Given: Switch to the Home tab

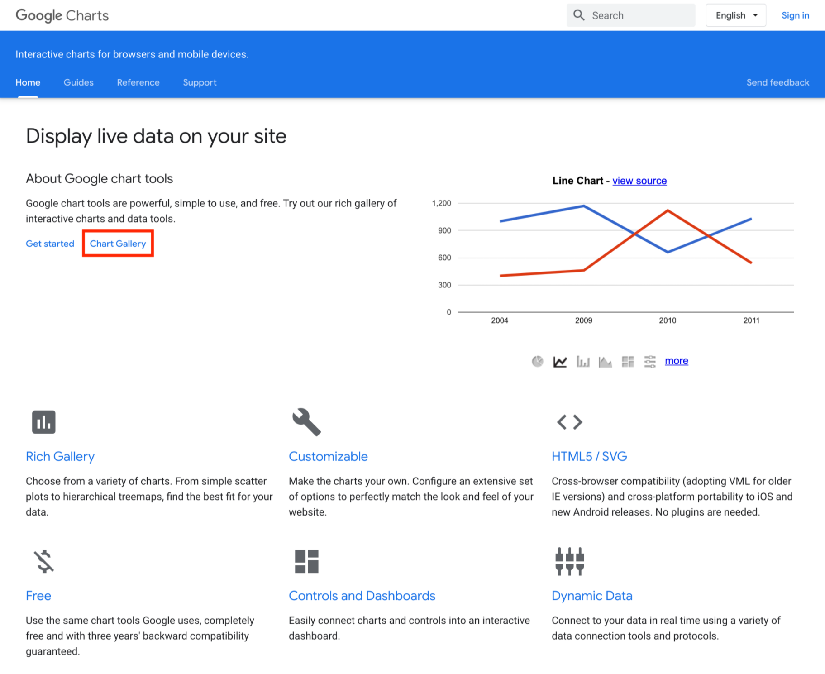Looking at the screenshot, I should [x=28, y=82].
